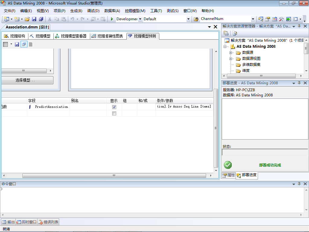Click the Navigate Forward icon
This screenshot has width=309, height=232.
(x=103, y=19)
